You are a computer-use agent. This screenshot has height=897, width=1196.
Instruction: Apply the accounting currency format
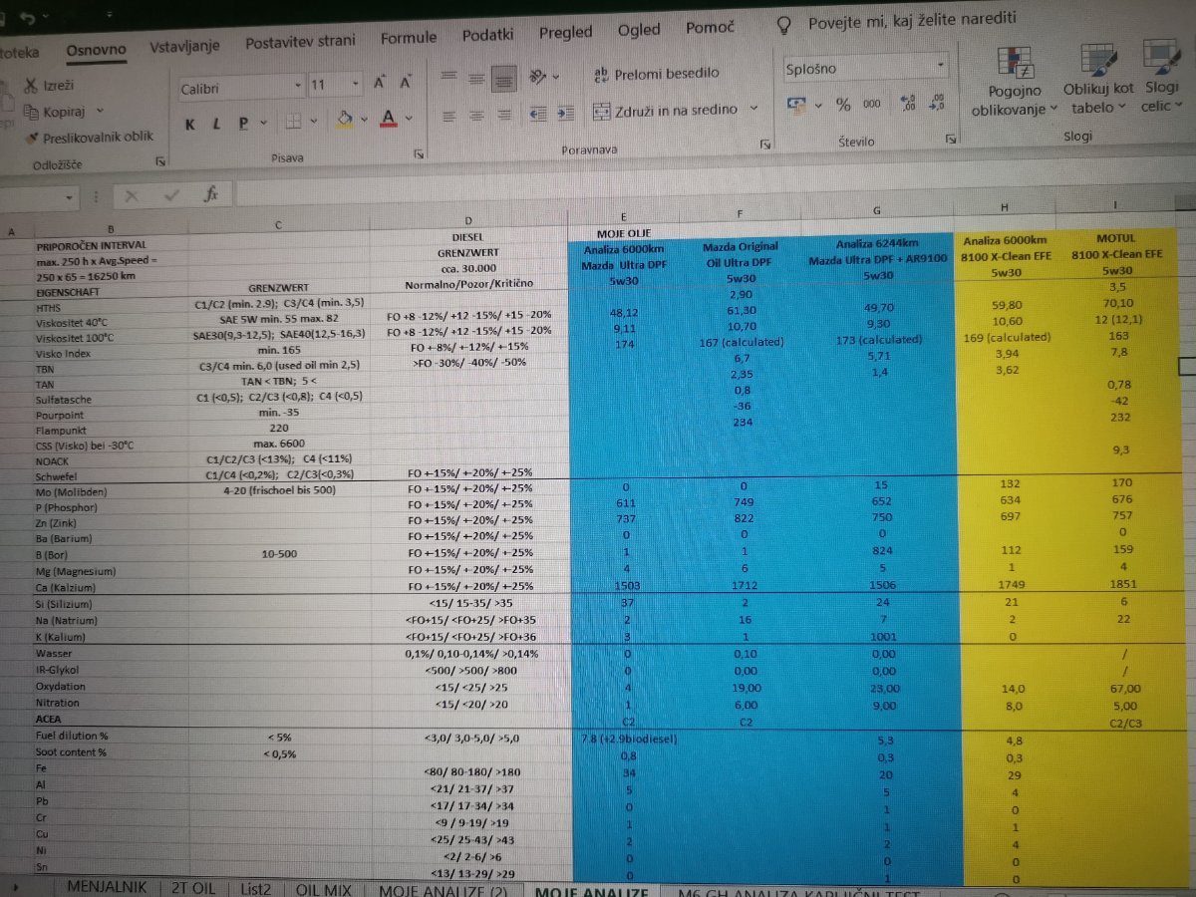796,104
